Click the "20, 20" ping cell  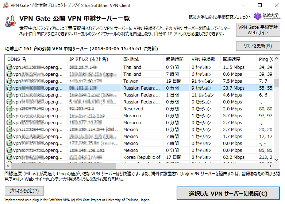click(266, 130)
